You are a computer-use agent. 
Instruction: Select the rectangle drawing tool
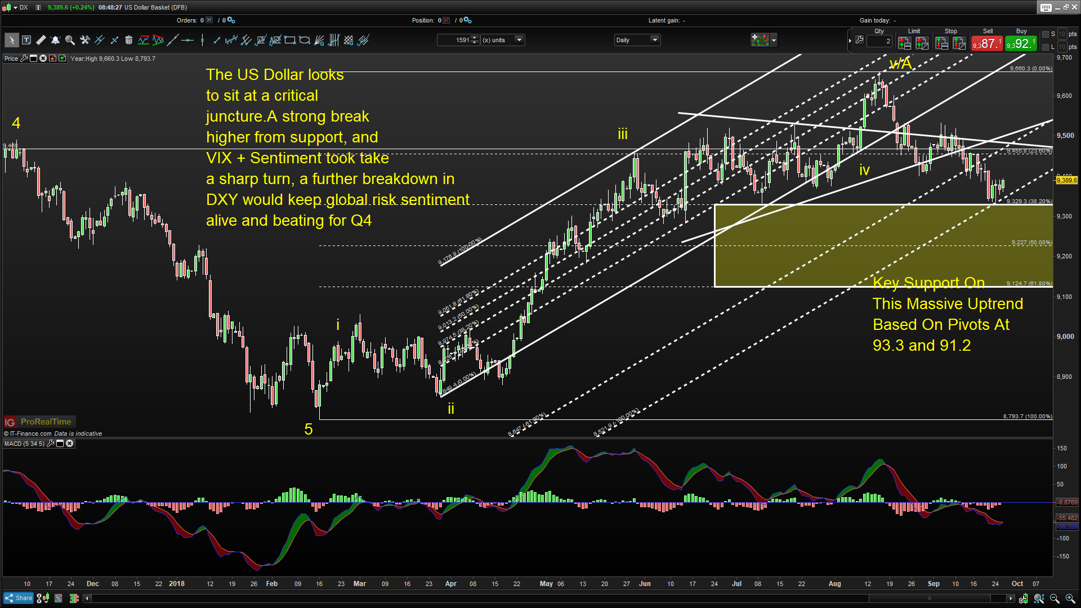pyautogui.click(x=290, y=40)
